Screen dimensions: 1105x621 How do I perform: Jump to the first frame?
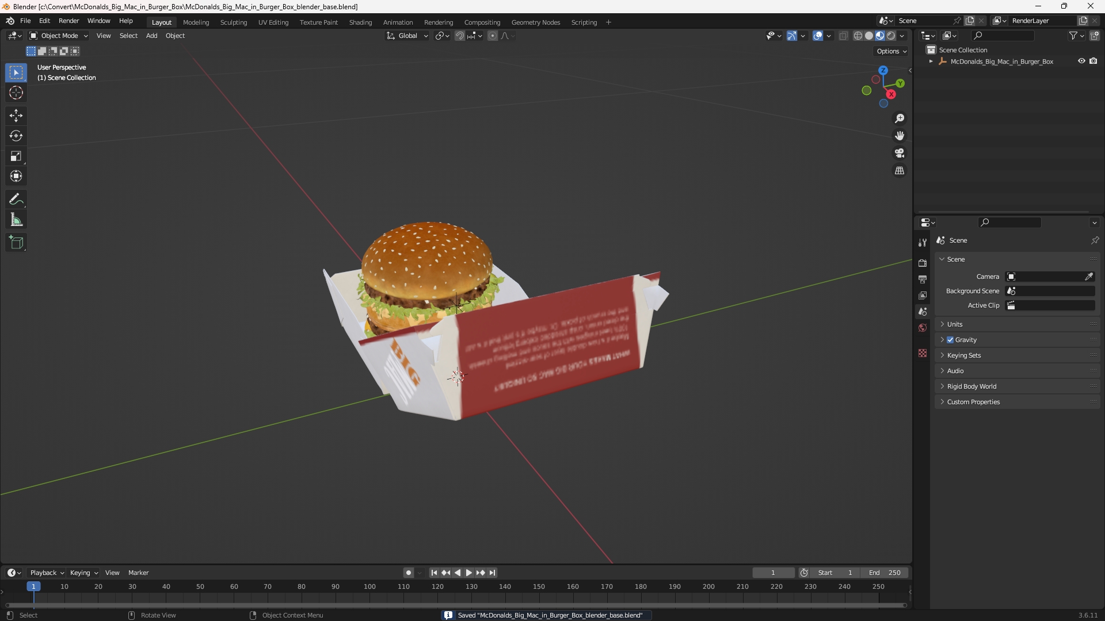434,573
